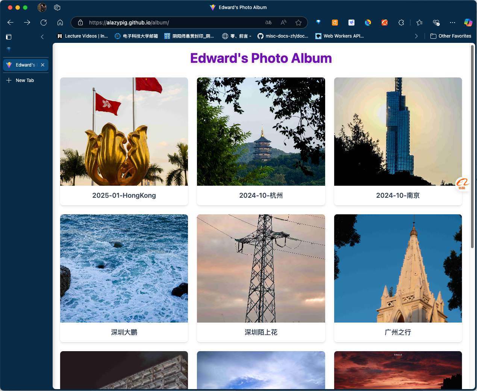Open the 深圳陌上花 power pylon photo

261,268
